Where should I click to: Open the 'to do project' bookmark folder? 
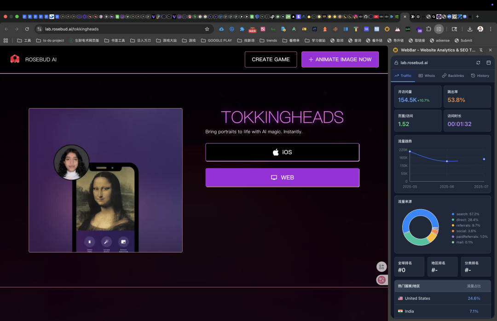(50, 40)
